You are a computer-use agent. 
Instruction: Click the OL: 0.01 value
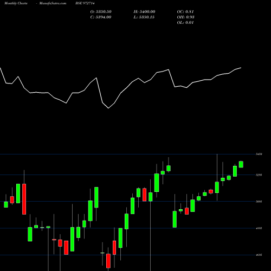pos(185,23)
